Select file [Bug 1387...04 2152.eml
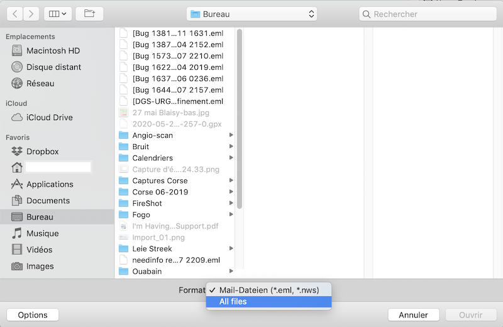503x327 pixels. point(175,45)
